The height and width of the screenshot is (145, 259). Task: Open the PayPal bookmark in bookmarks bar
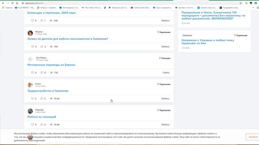[x=118, y=8]
